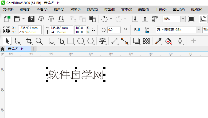Viewport: 208px width, 118px height.
Task: Open the 帮助(H) menu
Action: 197,10
